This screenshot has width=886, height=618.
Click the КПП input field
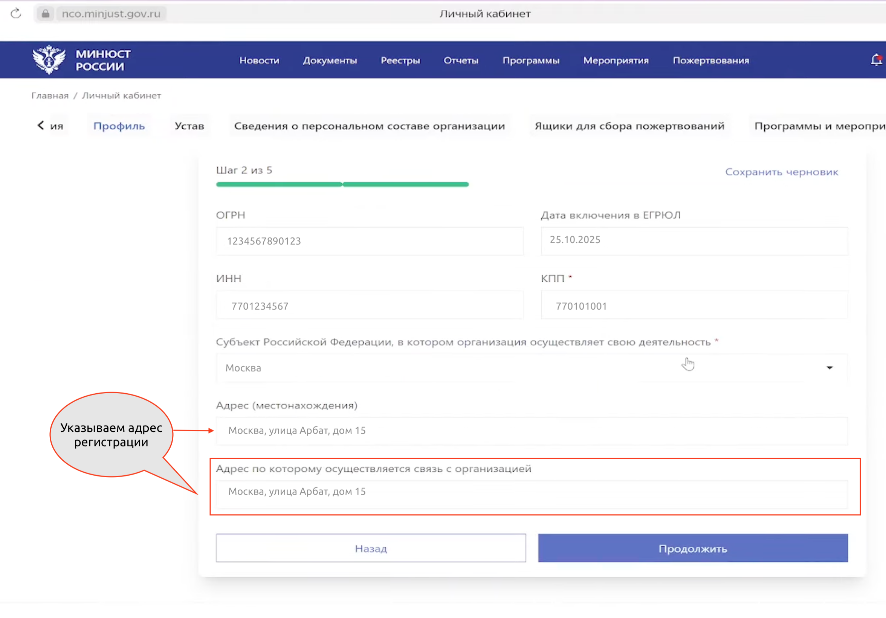tap(694, 305)
